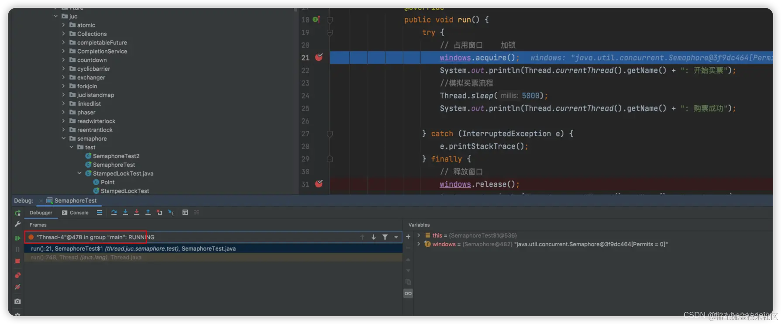Select next frame down arrow
Image resolution: width=781 pixels, height=324 pixels.
tap(374, 237)
